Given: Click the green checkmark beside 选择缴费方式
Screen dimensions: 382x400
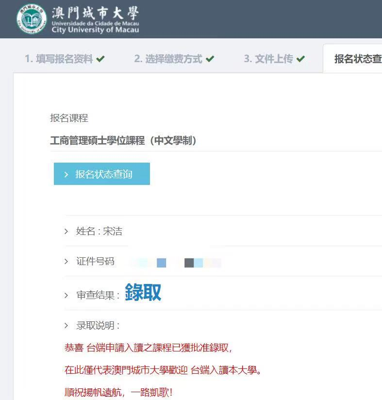Looking at the screenshot, I should (210, 59).
